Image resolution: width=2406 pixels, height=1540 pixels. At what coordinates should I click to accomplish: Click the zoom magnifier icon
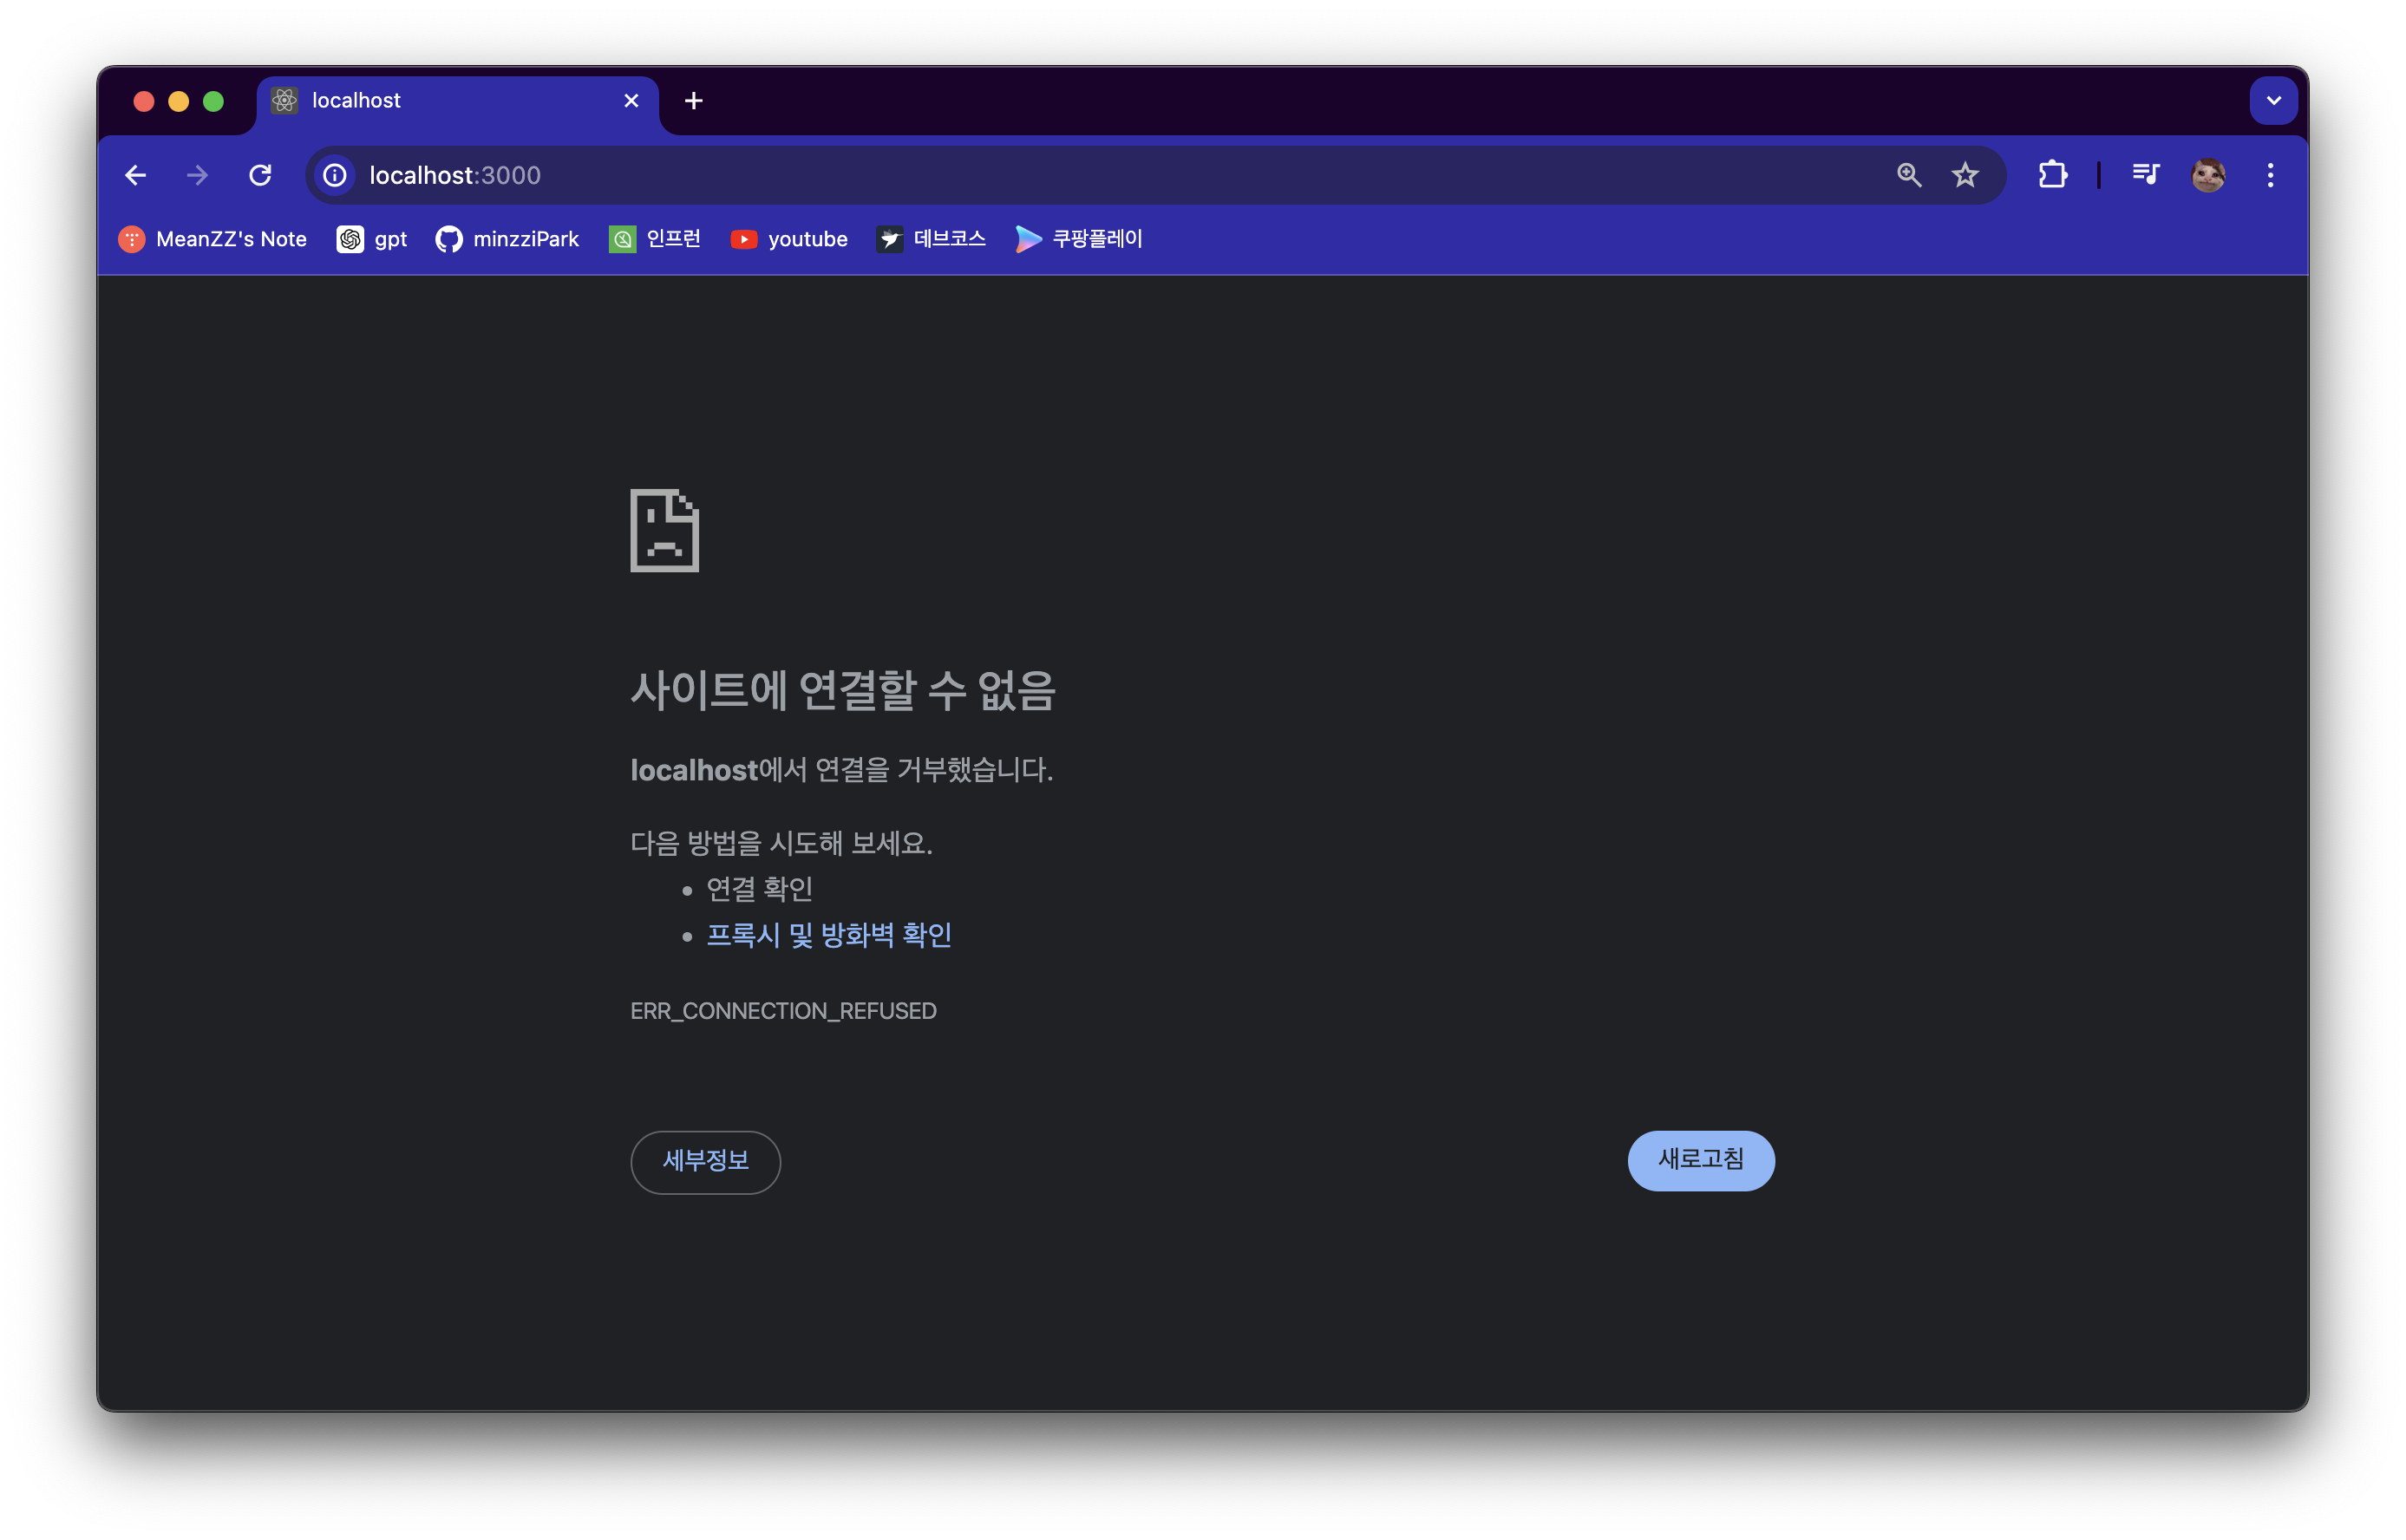[x=1908, y=176]
